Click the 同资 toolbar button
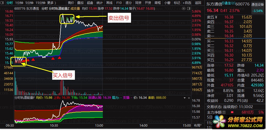267x130 pixels. click(138, 3)
